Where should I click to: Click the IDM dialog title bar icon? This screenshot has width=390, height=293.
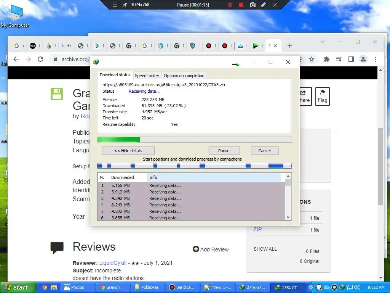pos(96,62)
